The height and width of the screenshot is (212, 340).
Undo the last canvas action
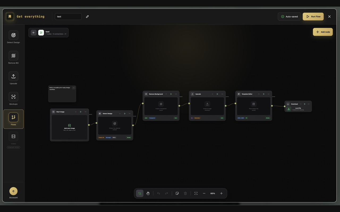point(159,193)
